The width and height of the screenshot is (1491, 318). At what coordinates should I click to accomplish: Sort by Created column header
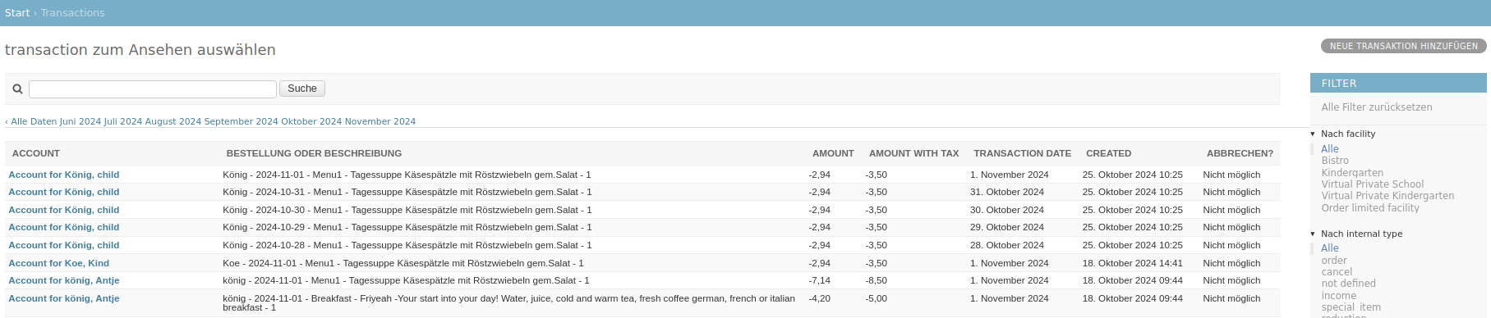pos(1109,153)
